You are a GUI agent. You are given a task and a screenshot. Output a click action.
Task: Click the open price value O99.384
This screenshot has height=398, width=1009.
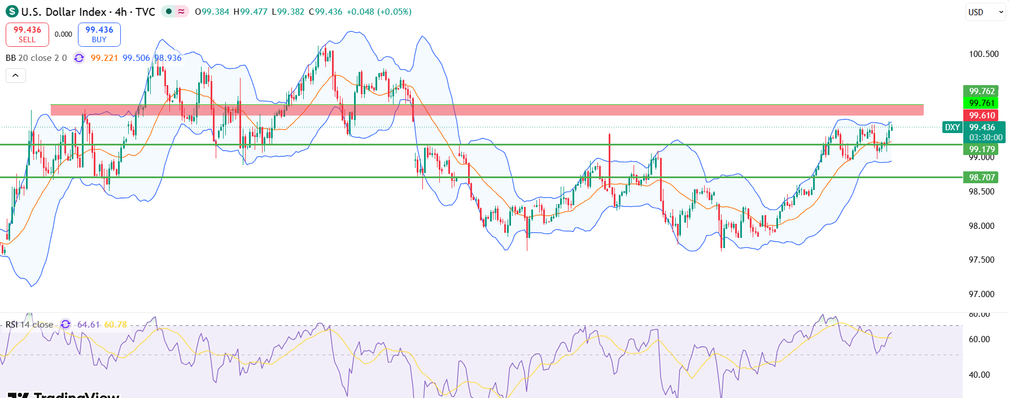tap(212, 11)
